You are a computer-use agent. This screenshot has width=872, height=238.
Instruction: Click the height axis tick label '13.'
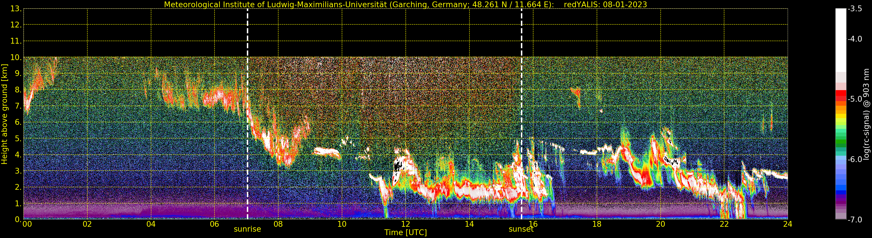pos(16,9)
